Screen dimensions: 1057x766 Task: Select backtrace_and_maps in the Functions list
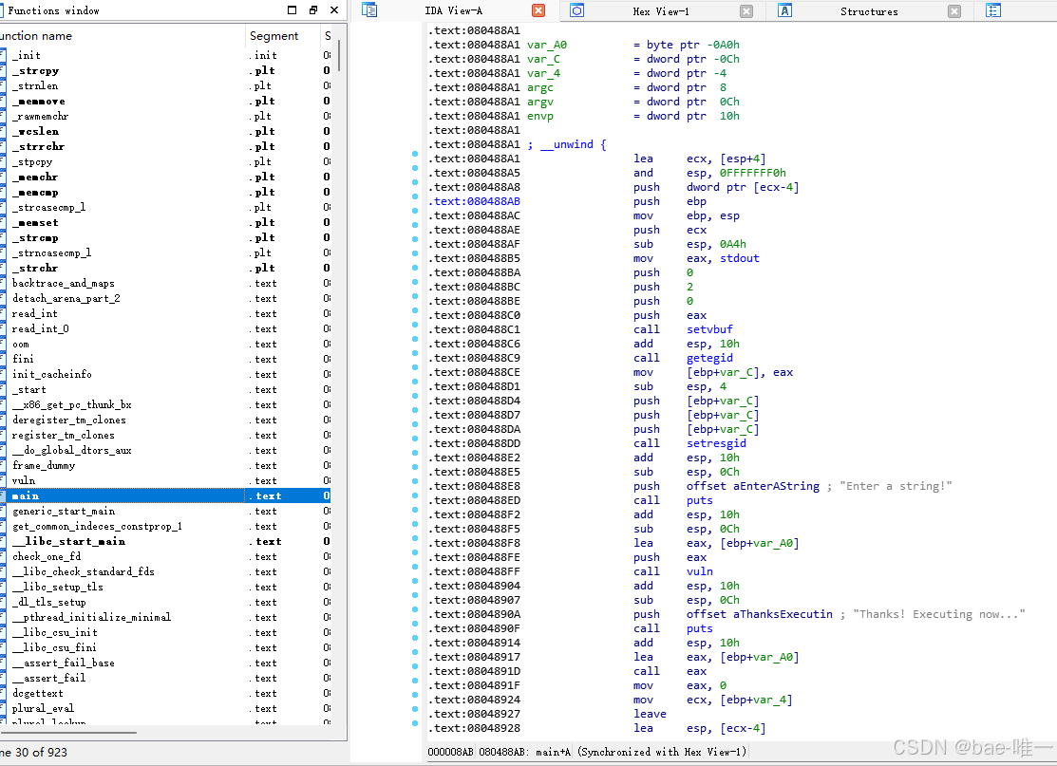pos(63,283)
